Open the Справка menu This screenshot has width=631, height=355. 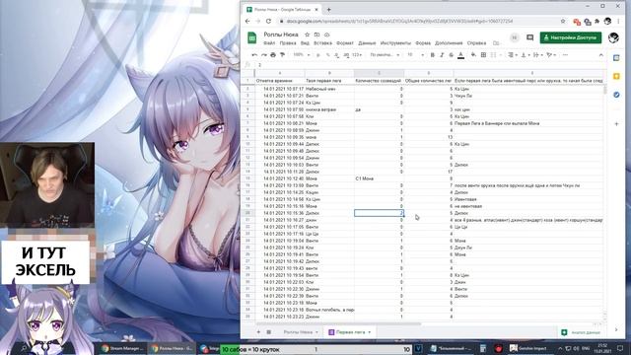(476, 43)
